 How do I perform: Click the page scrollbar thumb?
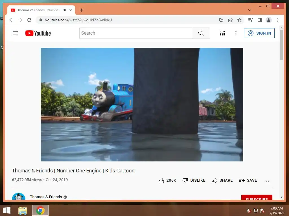click(281, 45)
